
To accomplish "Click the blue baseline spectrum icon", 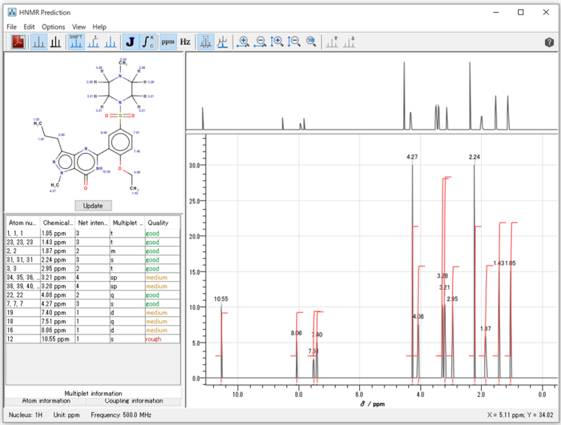I will pos(222,42).
